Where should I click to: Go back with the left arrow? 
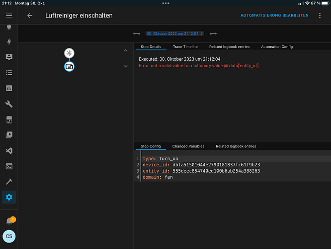point(30,15)
